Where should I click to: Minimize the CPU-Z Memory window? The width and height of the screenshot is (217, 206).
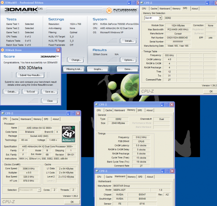click(x=162, y=105)
